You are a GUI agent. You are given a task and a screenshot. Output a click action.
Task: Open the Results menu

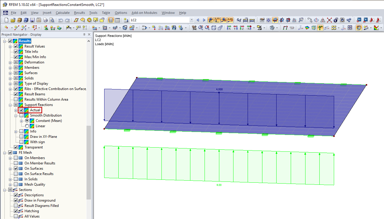point(79,13)
